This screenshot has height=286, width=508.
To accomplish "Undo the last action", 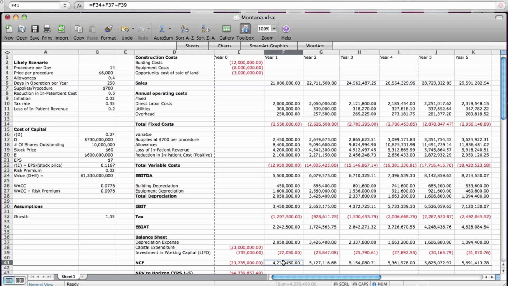I will (x=125, y=29).
